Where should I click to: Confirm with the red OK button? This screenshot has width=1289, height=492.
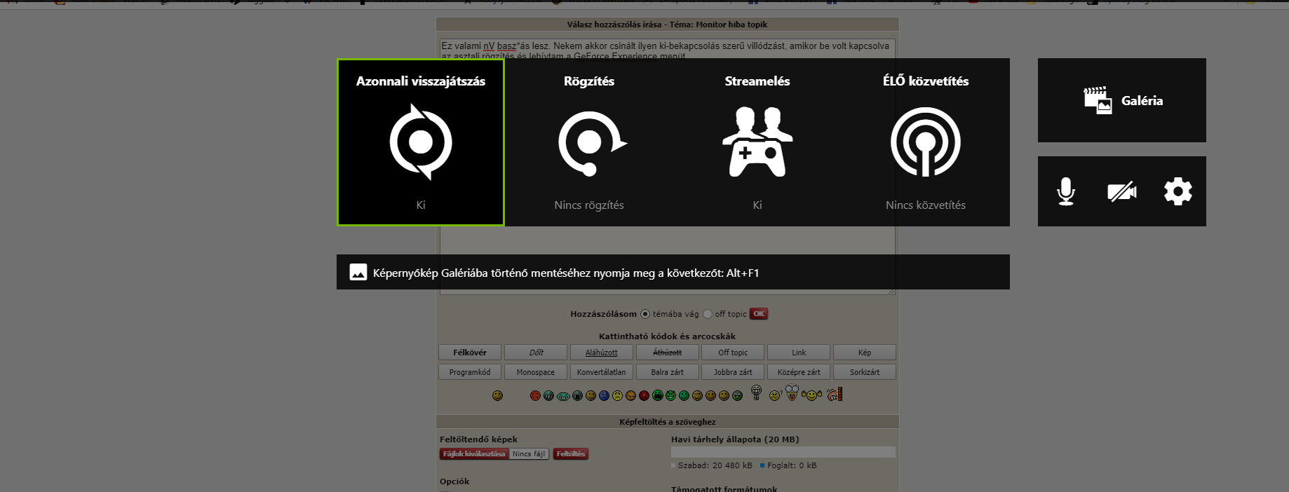coord(759,314)
